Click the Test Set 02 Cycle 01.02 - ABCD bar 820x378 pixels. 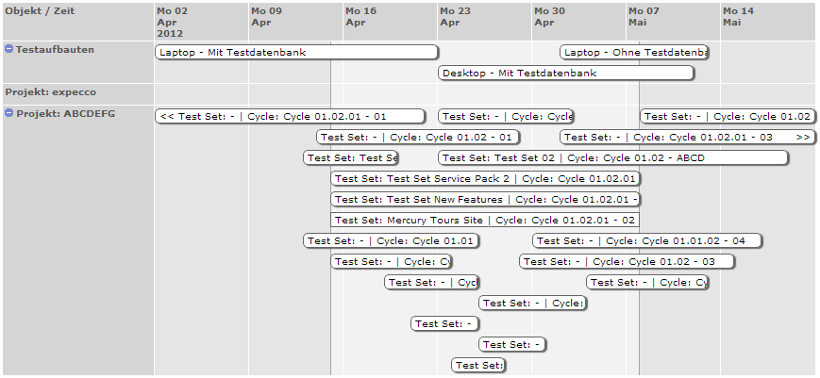[613, 158]
